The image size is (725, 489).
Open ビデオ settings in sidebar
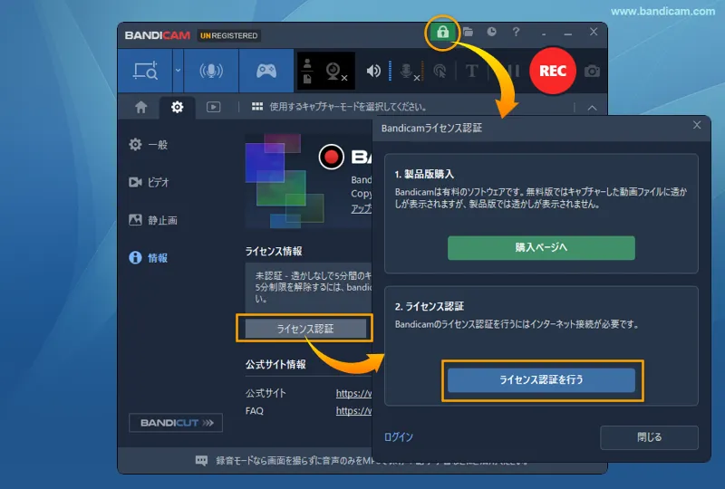(149, 182)
